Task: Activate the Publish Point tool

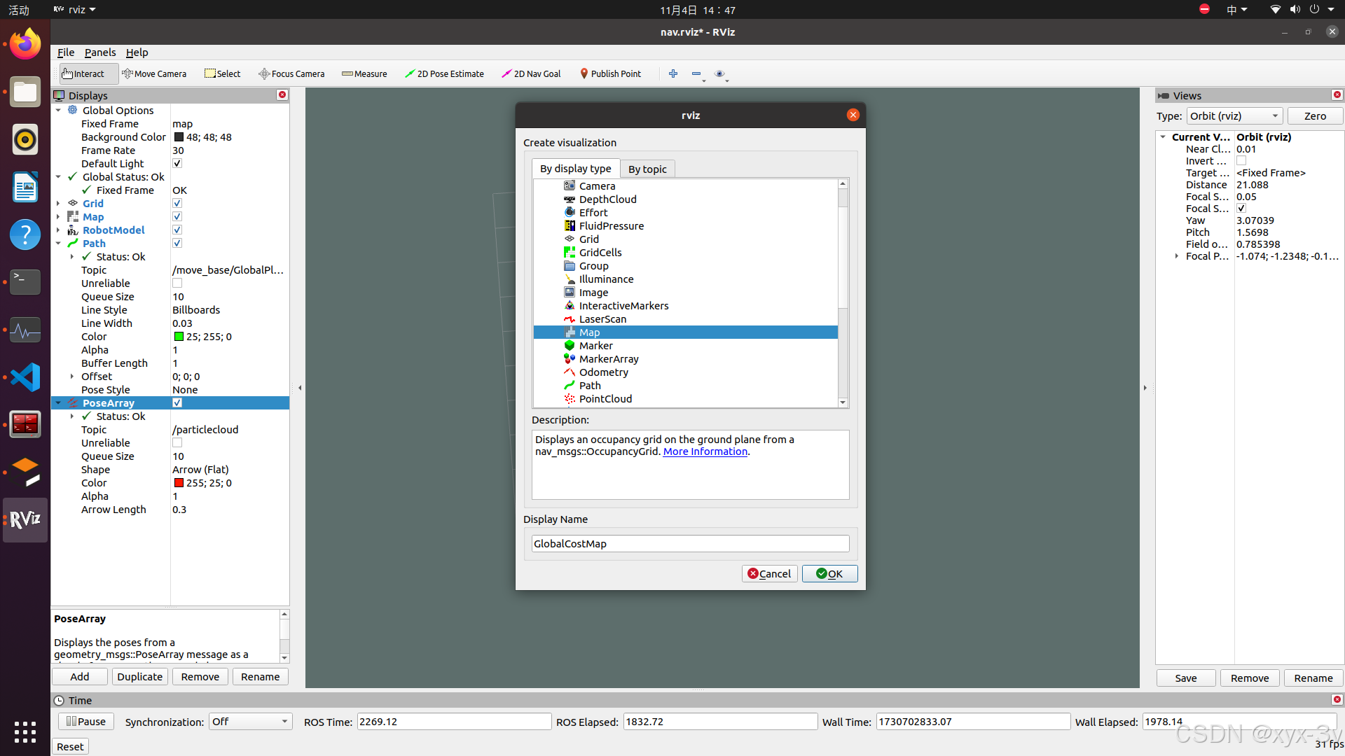Action: click(x=610, y=73)
